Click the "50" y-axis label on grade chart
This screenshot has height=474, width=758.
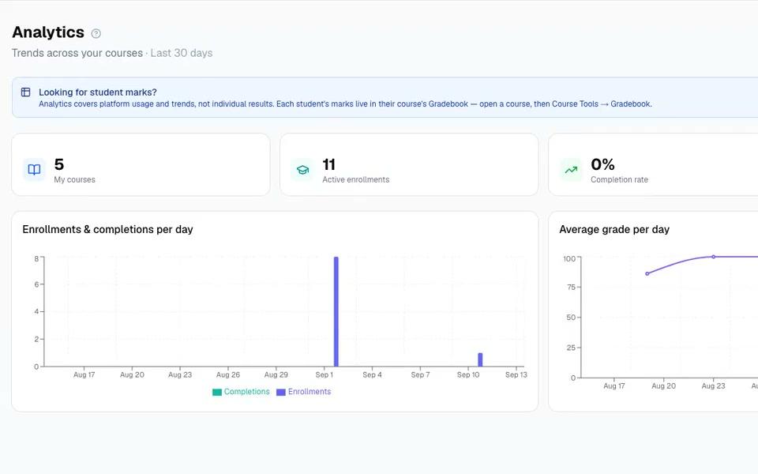coord(571,318)
